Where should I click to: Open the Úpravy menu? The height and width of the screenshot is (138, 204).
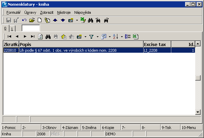coord(30,12)
